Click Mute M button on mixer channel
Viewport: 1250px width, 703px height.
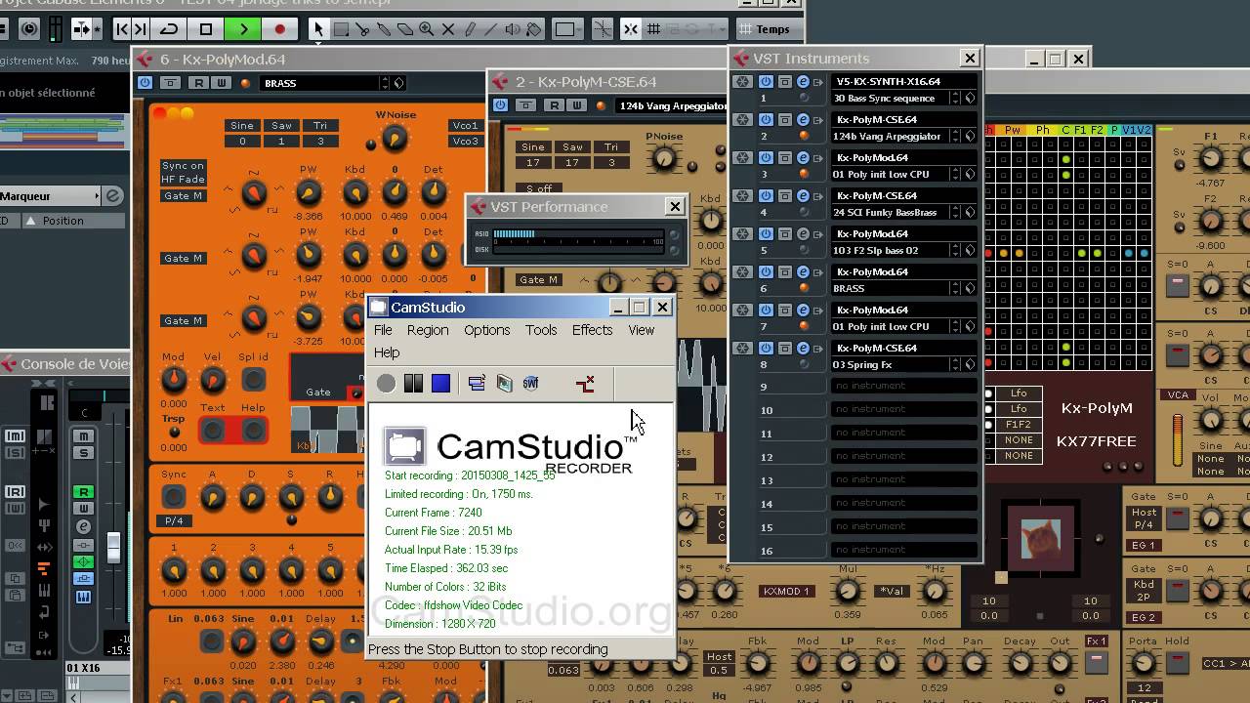coord(84,435)
